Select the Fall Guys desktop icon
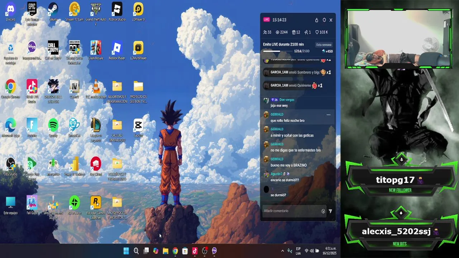 coord(32,205)
